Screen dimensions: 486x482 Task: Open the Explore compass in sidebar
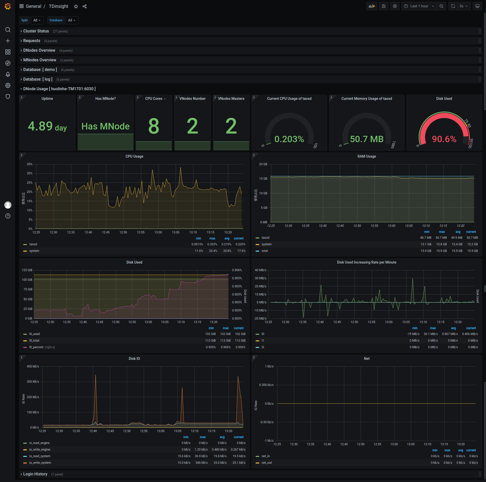pos(8,63)
